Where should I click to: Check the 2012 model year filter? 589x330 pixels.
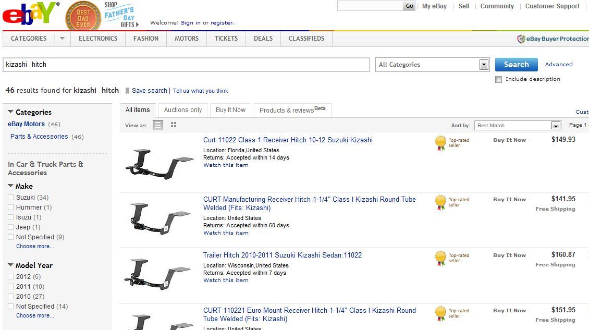[11, 277]
